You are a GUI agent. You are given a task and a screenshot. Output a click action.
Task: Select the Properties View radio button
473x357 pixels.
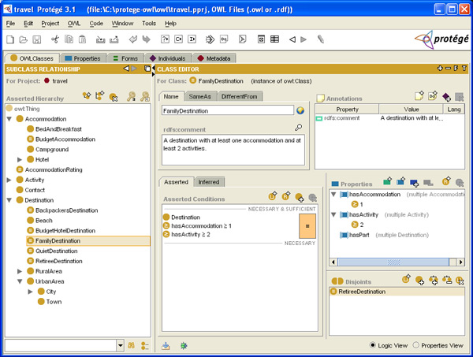(x=418, y=345)
